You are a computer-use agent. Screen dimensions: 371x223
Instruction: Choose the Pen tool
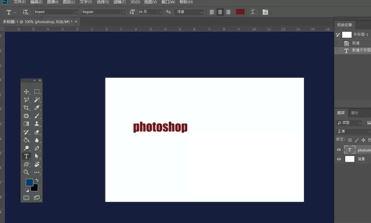pyautogui.click(x=37, y=148)
